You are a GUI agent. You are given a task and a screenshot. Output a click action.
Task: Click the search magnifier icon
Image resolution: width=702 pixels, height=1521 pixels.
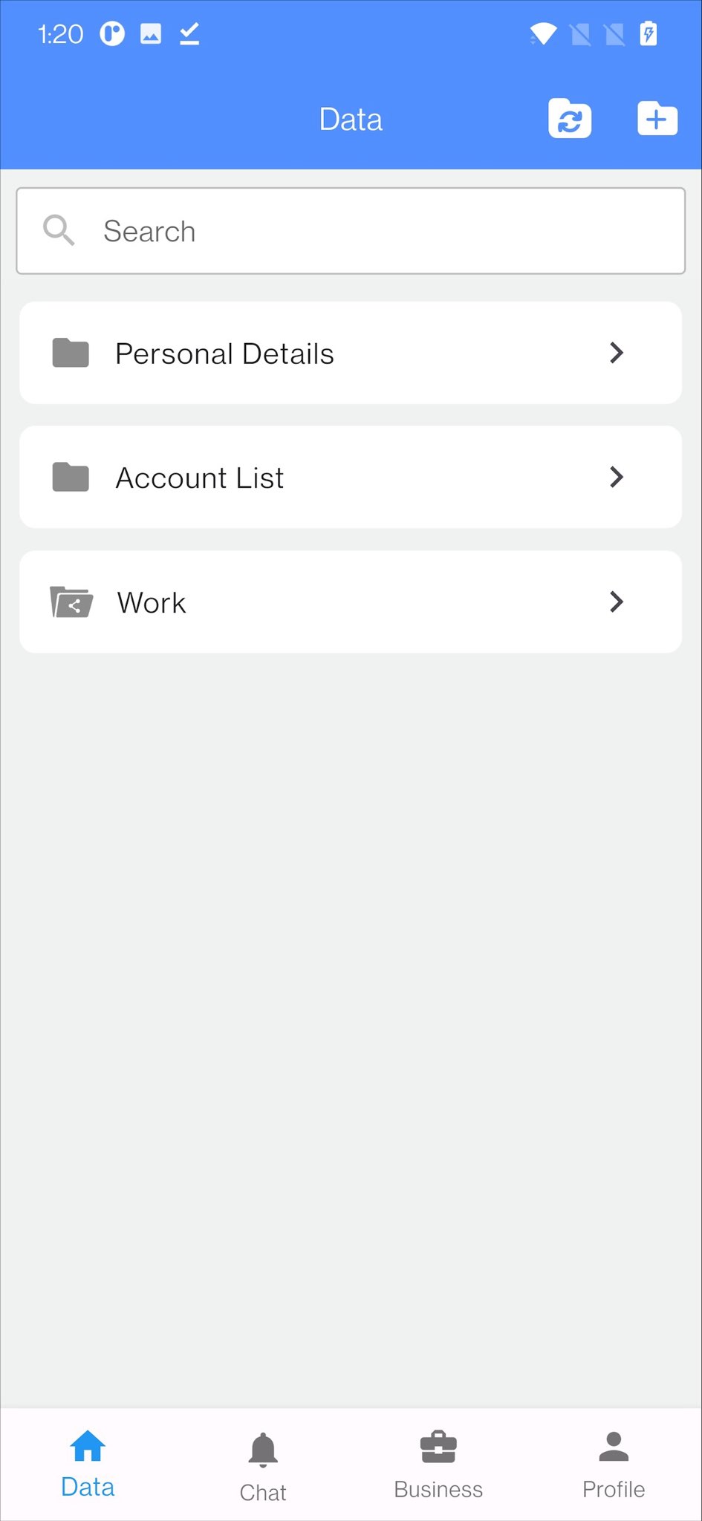(x=59, y=230)
